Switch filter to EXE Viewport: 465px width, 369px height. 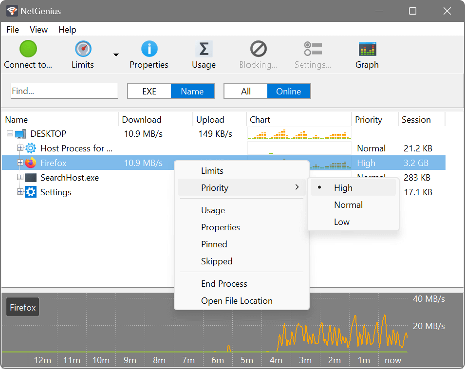coord(149,91)
